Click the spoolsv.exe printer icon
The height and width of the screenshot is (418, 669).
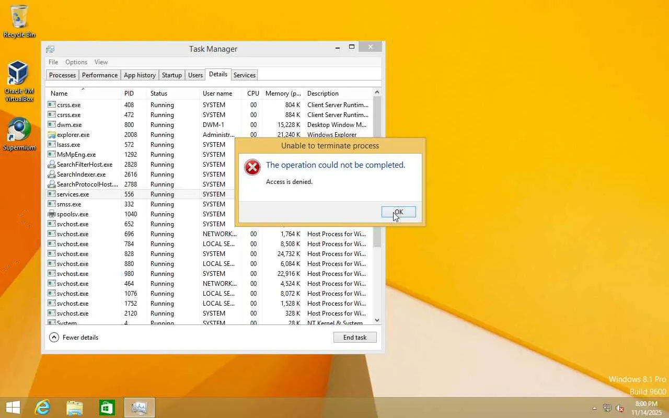point(52,214)
